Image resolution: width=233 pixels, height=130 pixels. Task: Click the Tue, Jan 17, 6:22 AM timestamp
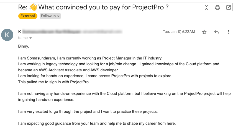179,32
